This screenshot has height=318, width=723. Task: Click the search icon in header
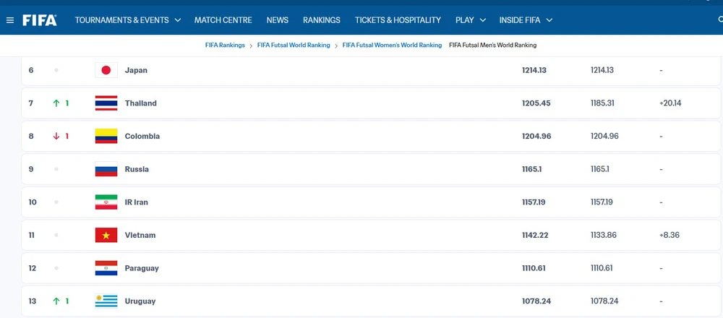tap(720, 20)
